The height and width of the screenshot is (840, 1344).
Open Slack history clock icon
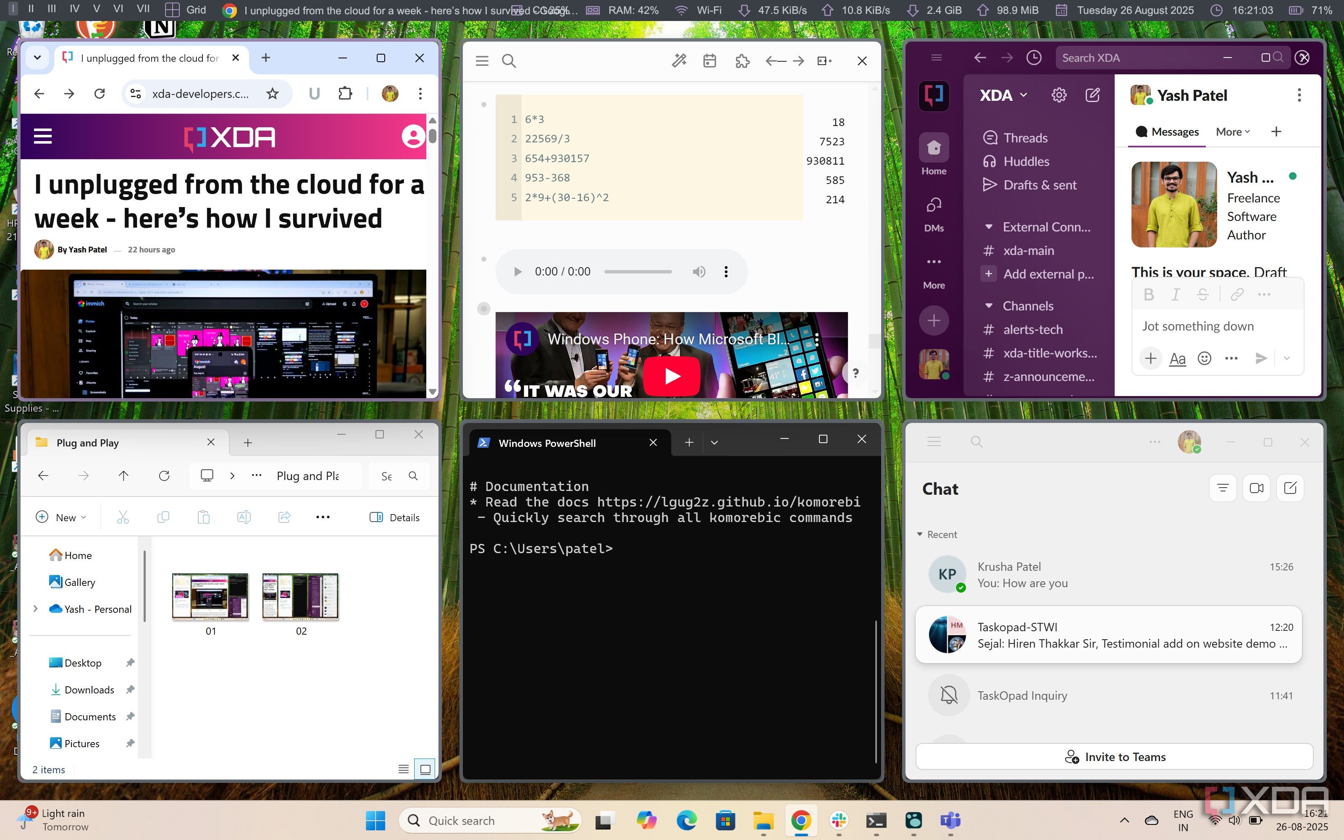(1034, 58)
